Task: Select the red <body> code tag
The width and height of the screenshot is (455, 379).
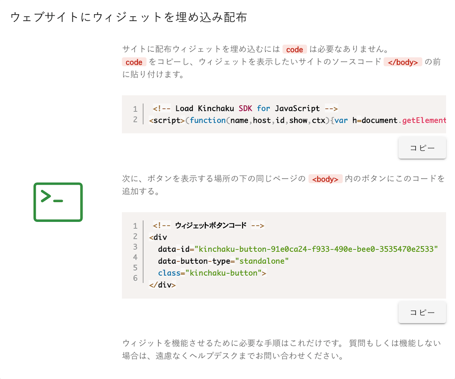Action: tap(325, 179)
